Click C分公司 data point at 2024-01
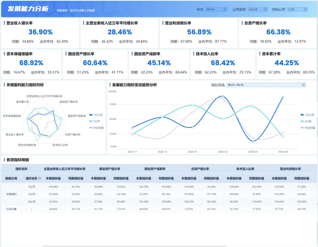 (193, 127)
